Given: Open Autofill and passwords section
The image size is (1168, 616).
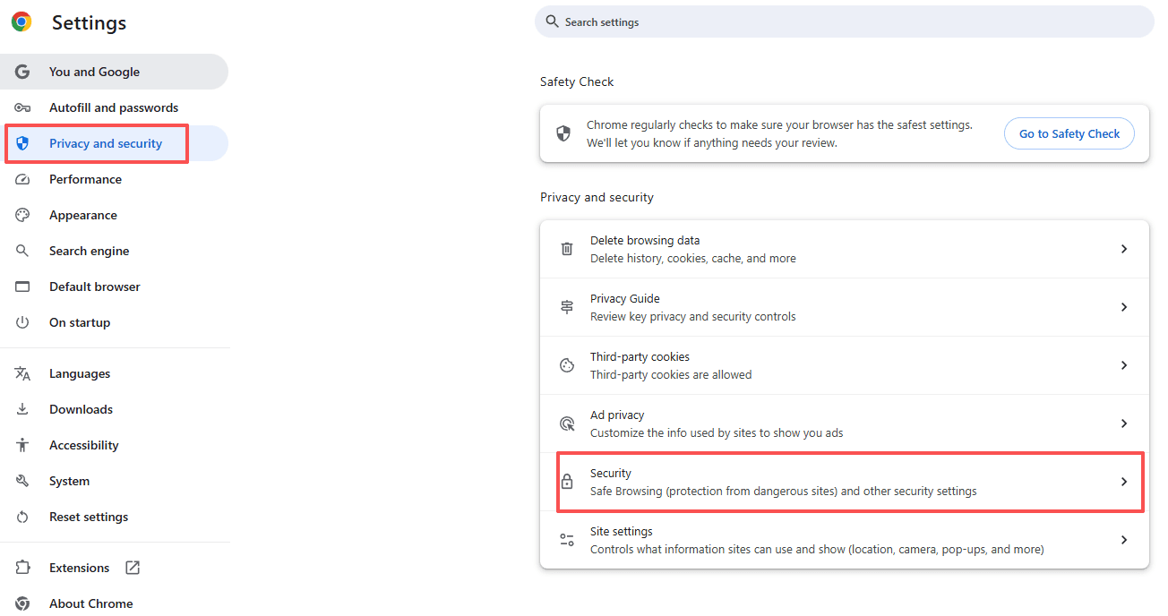Looking at the screenshot, I should pos(114,107).
